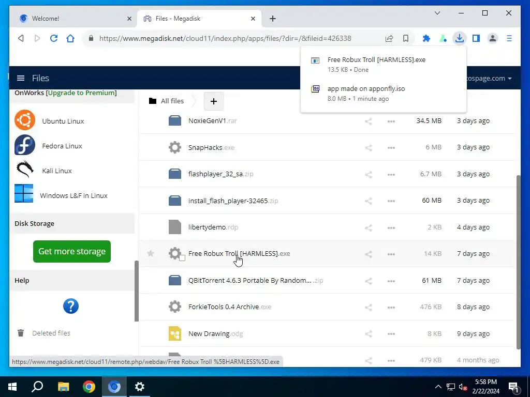530x397 pixels.
Task: Open the Settings gear in the taskbar
Action: coord(140,387)
